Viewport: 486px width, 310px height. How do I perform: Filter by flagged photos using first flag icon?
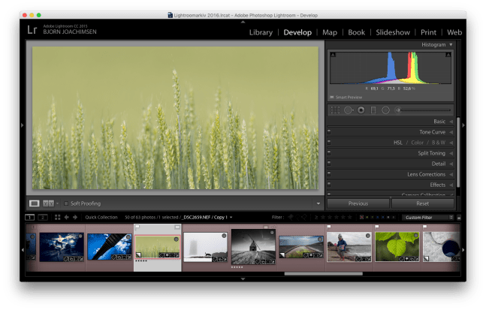click(291, 218)
